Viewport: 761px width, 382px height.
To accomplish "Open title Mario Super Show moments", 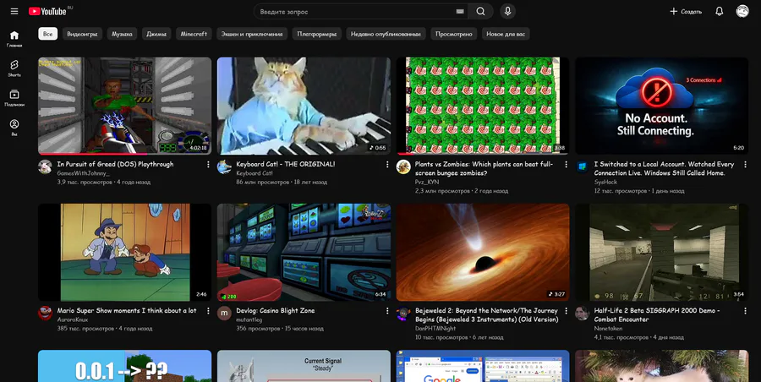I will point(127,310).
